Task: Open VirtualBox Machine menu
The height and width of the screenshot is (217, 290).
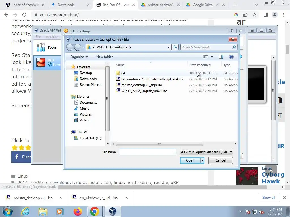Action: pos(52,37)
